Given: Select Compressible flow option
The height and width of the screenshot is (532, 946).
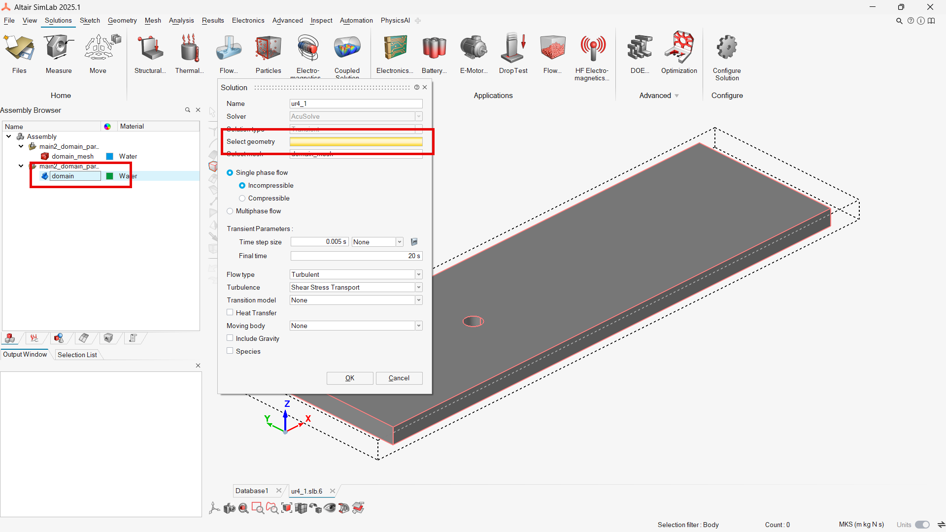Looking at the screenshot, I should click(x=242, y=199).
